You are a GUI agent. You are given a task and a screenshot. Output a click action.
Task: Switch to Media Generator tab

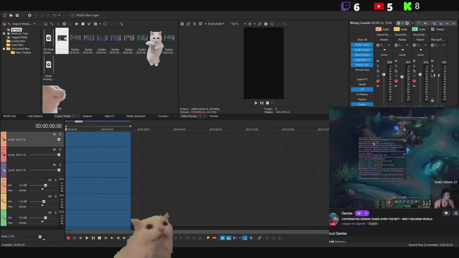point(136,116)
